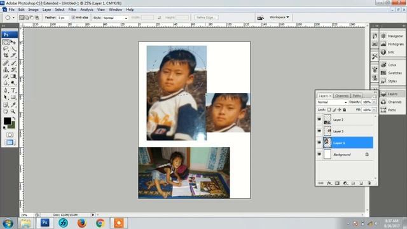This screenshot has height=229, width=407.
Task: Select the History Brush tool
Action: (13, 69)
